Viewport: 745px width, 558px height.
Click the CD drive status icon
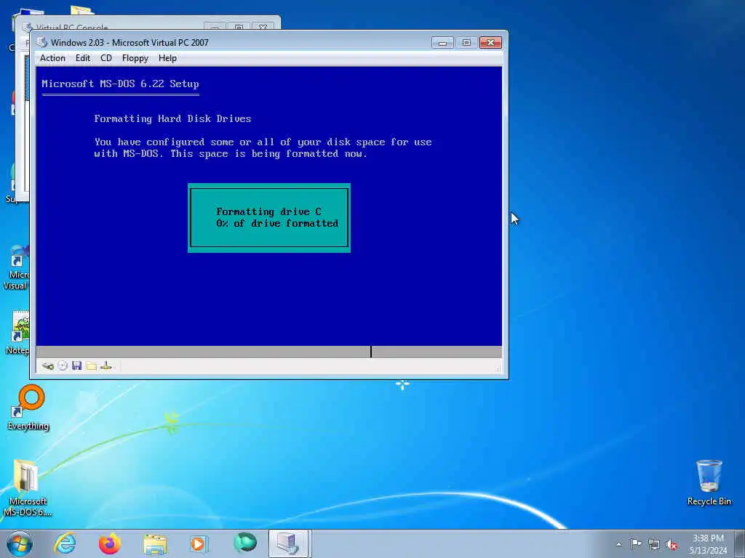click(63, 366)
